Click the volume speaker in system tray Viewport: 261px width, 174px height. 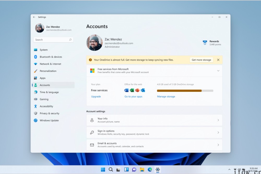coord(239,170)
